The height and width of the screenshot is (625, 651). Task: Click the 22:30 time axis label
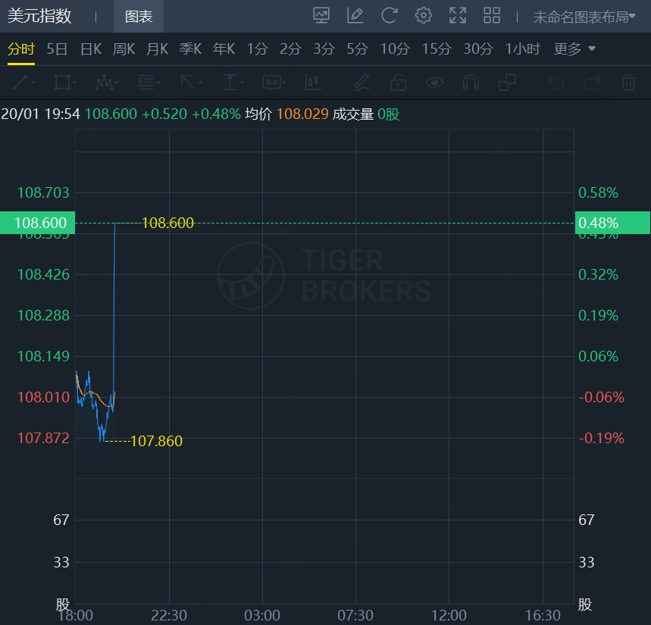click(169, 614)
